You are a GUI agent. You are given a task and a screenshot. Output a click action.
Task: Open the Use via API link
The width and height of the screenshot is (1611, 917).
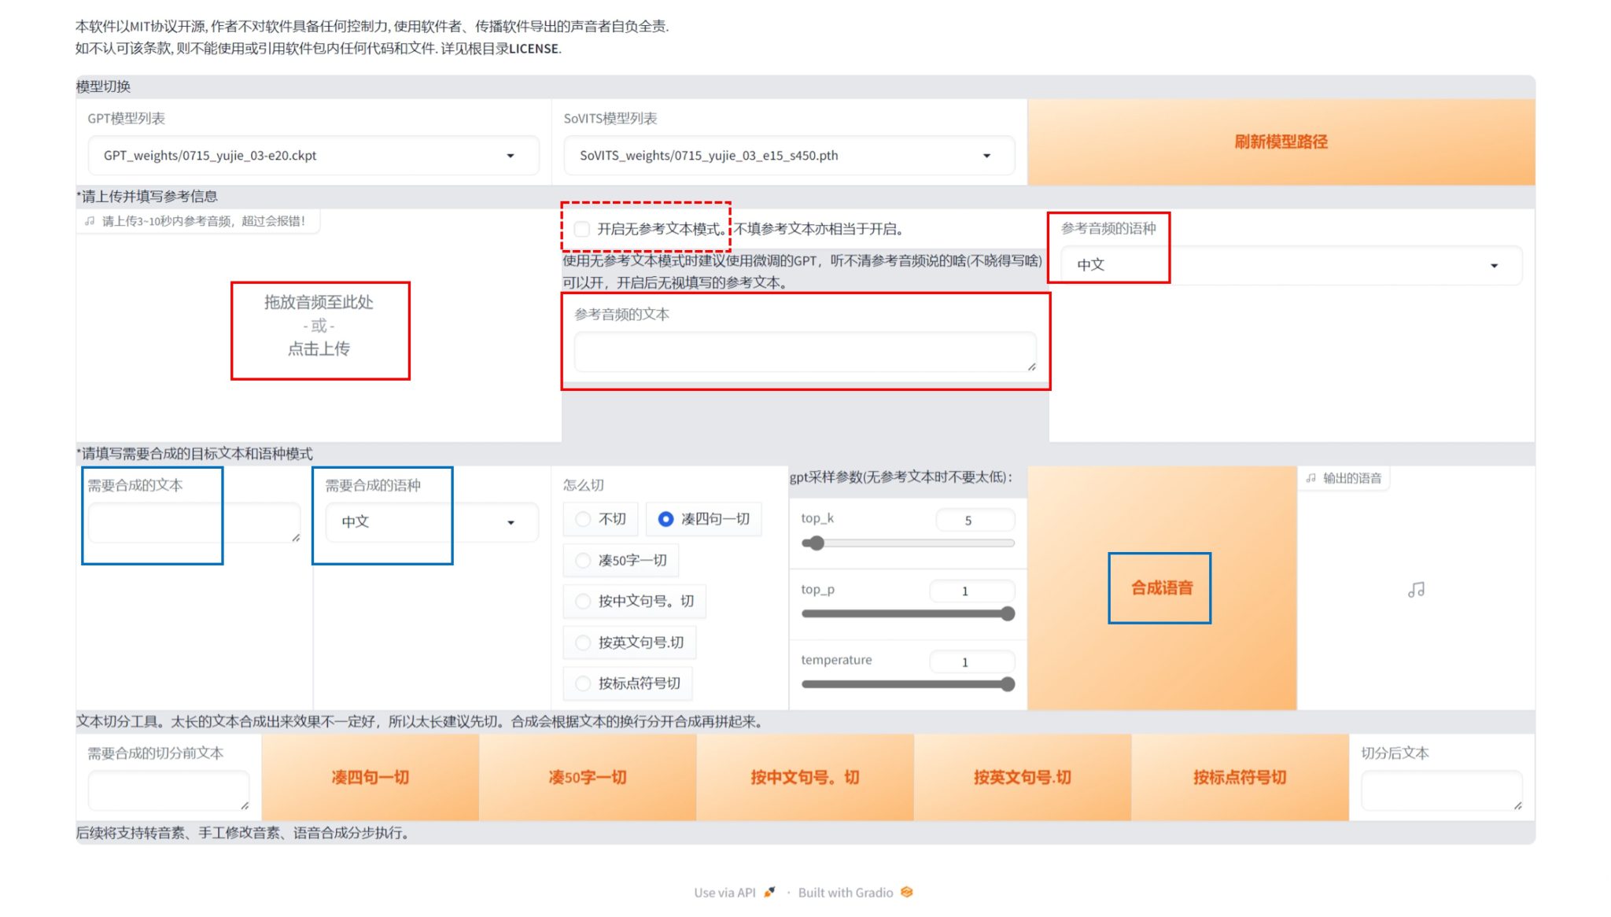(x=724, y=893)
